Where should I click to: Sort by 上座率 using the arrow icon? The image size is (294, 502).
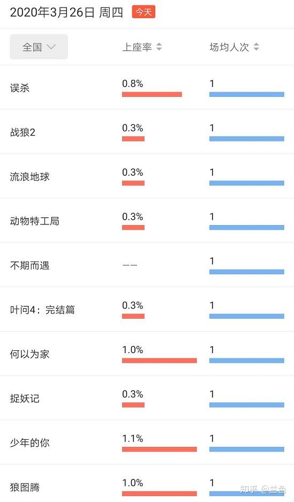click(x=159, y=47)
